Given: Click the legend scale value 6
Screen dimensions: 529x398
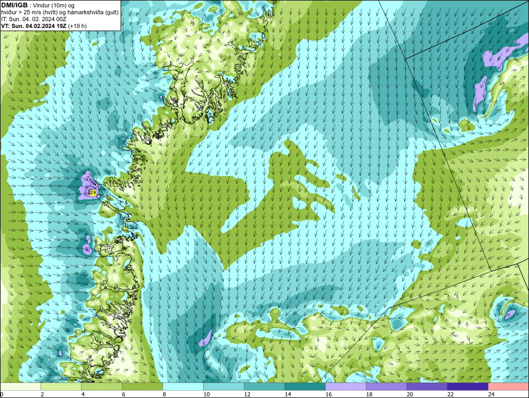Looking at the screenshot, I should click(x=123, y=394).
